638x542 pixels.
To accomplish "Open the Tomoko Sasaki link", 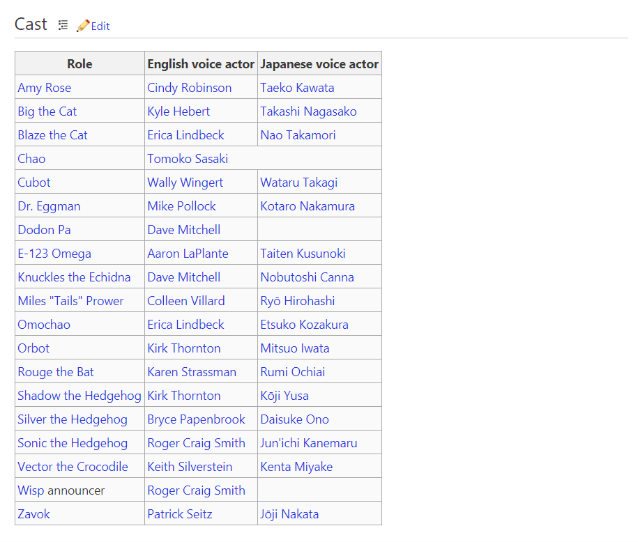I will pyautogui.click(x=188, y=159).
